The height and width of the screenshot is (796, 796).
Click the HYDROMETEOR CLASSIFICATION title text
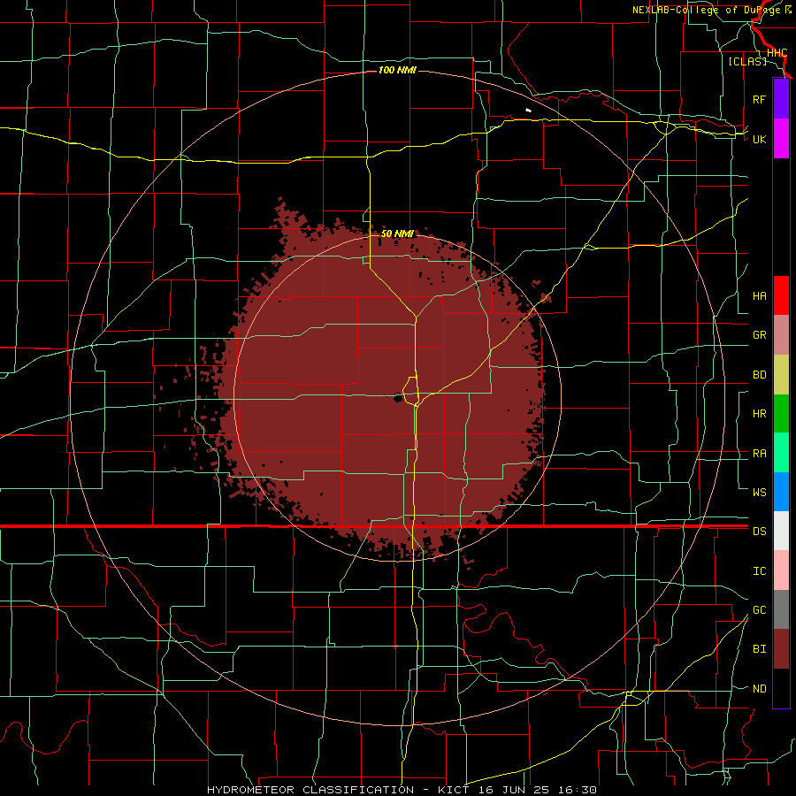pyautogui.click(x=310, y=790)
